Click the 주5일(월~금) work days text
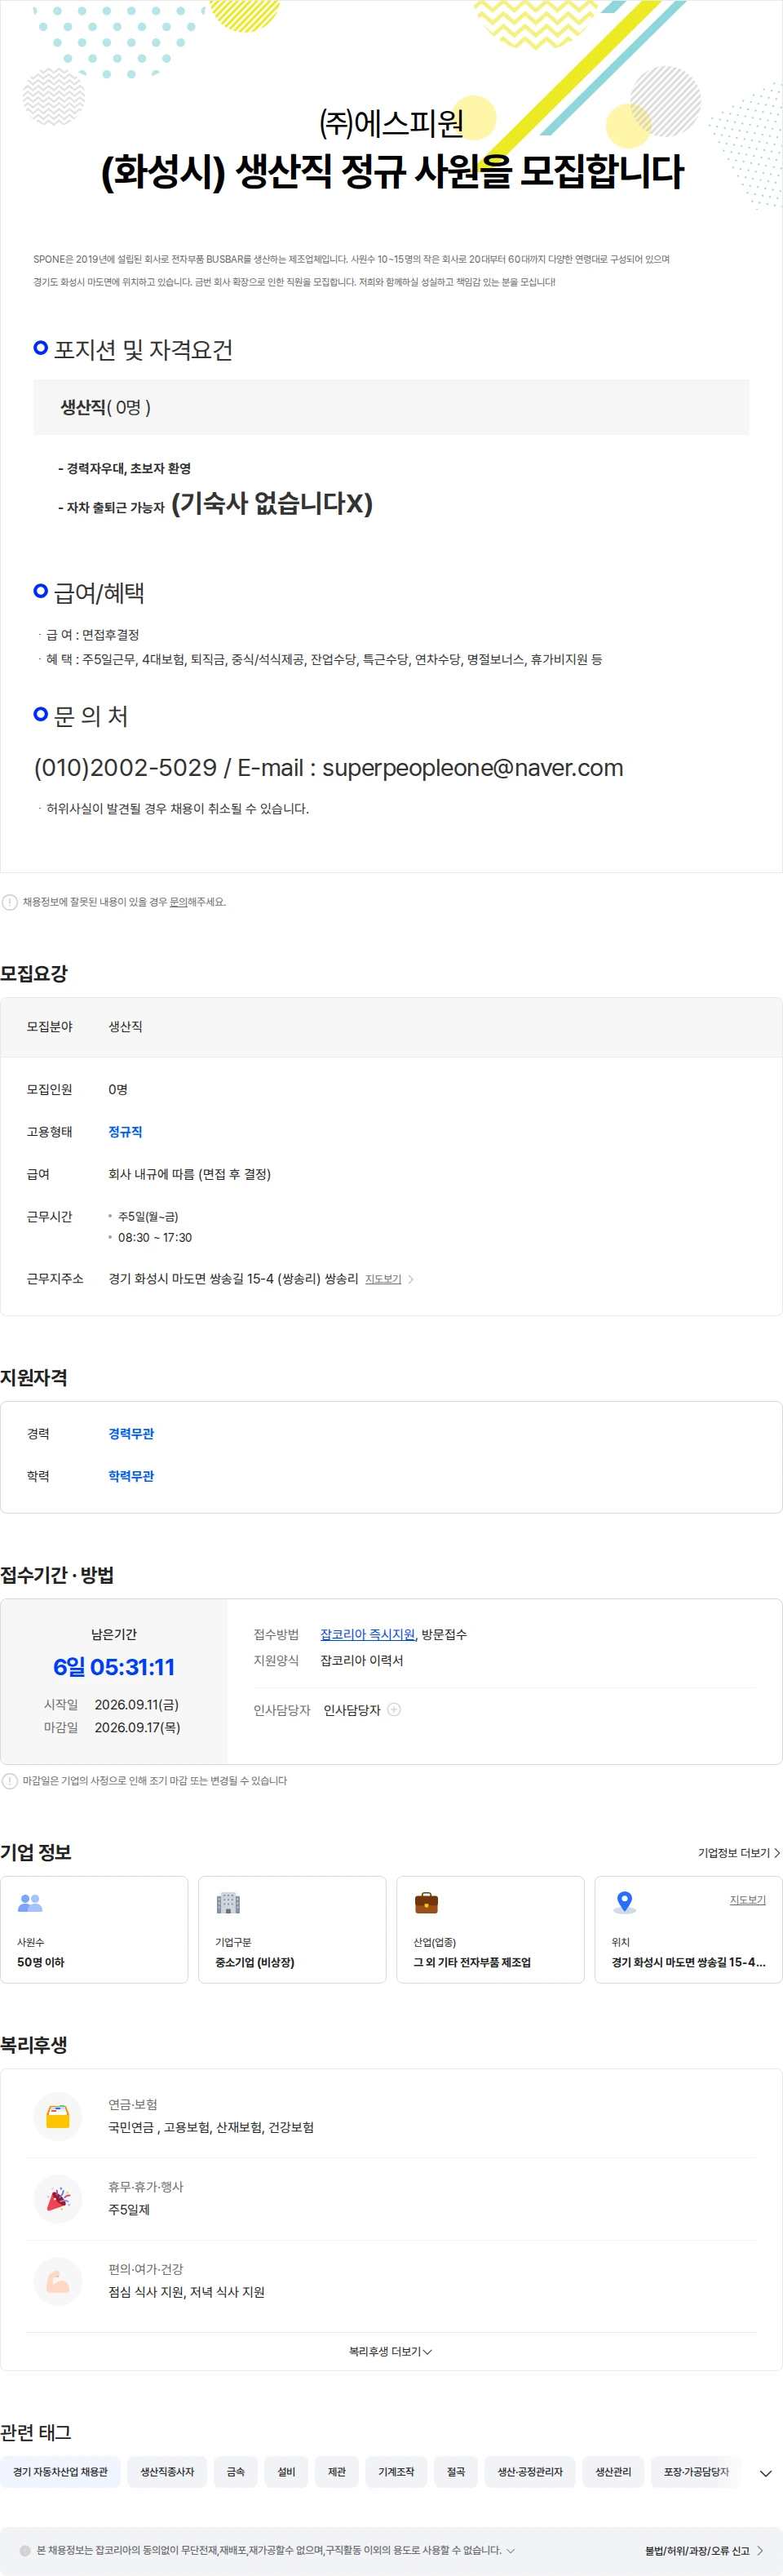The width and height of the screenshot is (783, 2576). tap(148, 1216)
